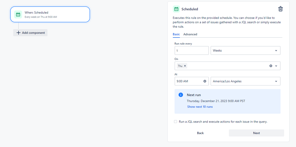Click the Back button
Screen dimensions: 296x147
(200, 133)
